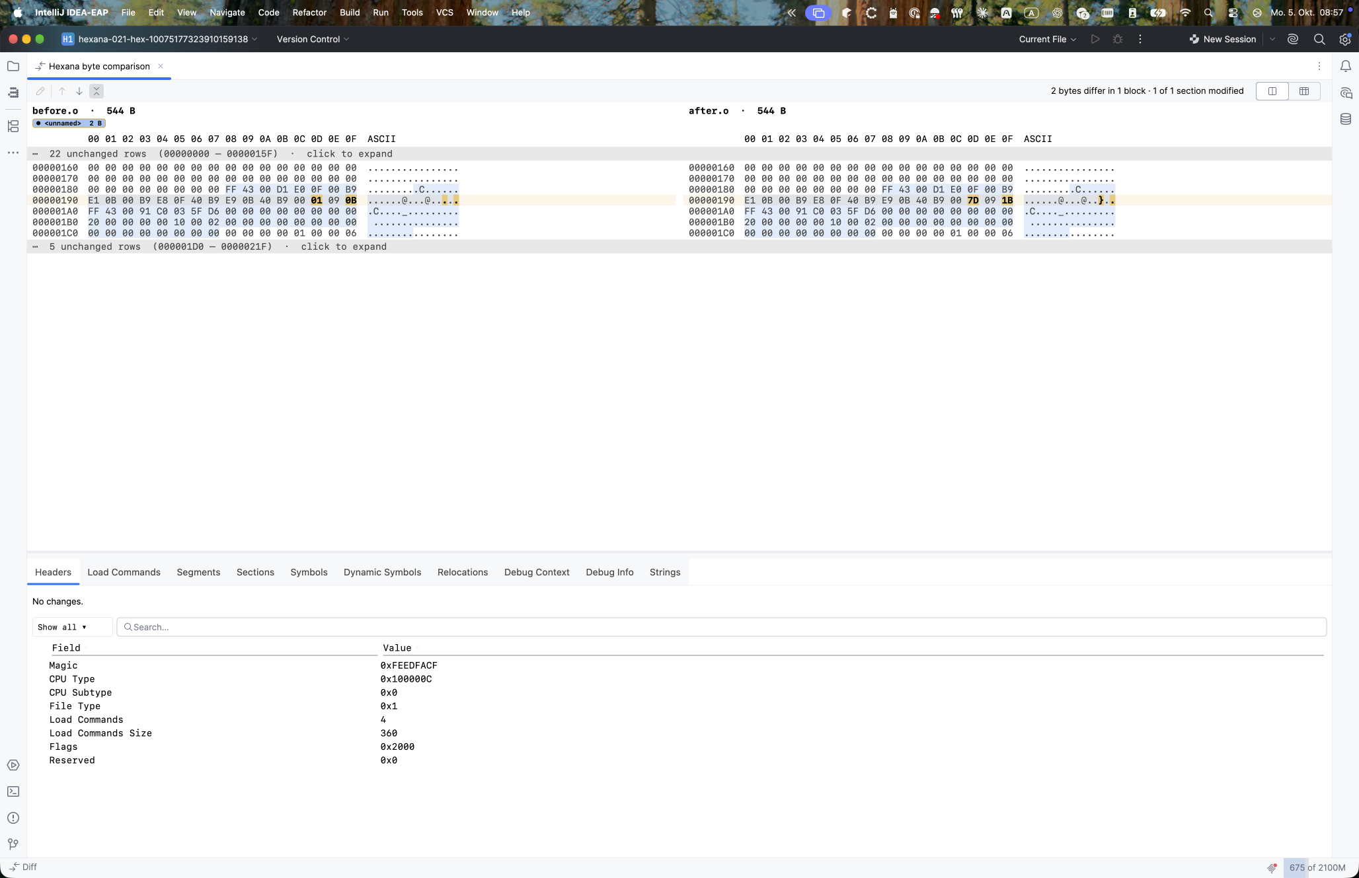Open the Problems tool window icon
This screenshot has width=1359, height=878.
click(13, 818)
